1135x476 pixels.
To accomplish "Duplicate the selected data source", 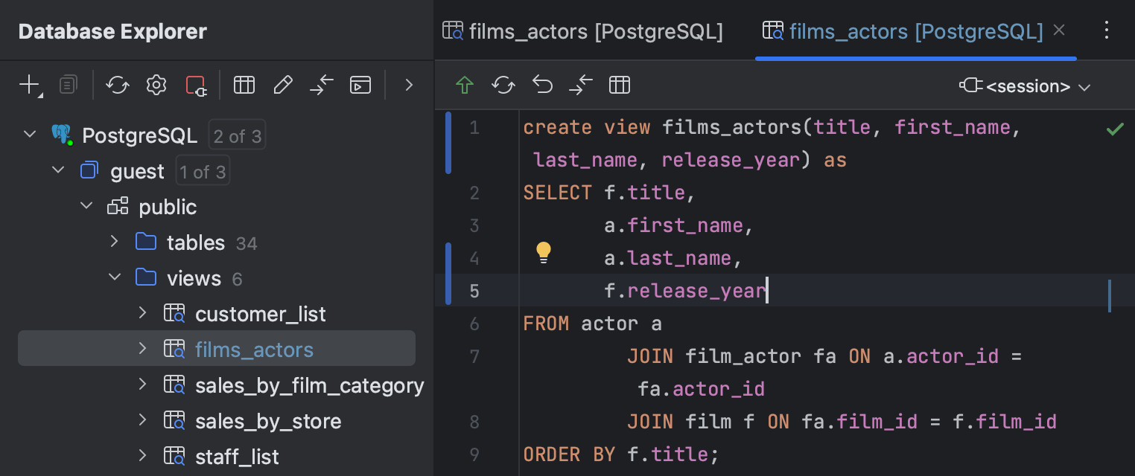I will pyautogui.click(x=68, y=84).
